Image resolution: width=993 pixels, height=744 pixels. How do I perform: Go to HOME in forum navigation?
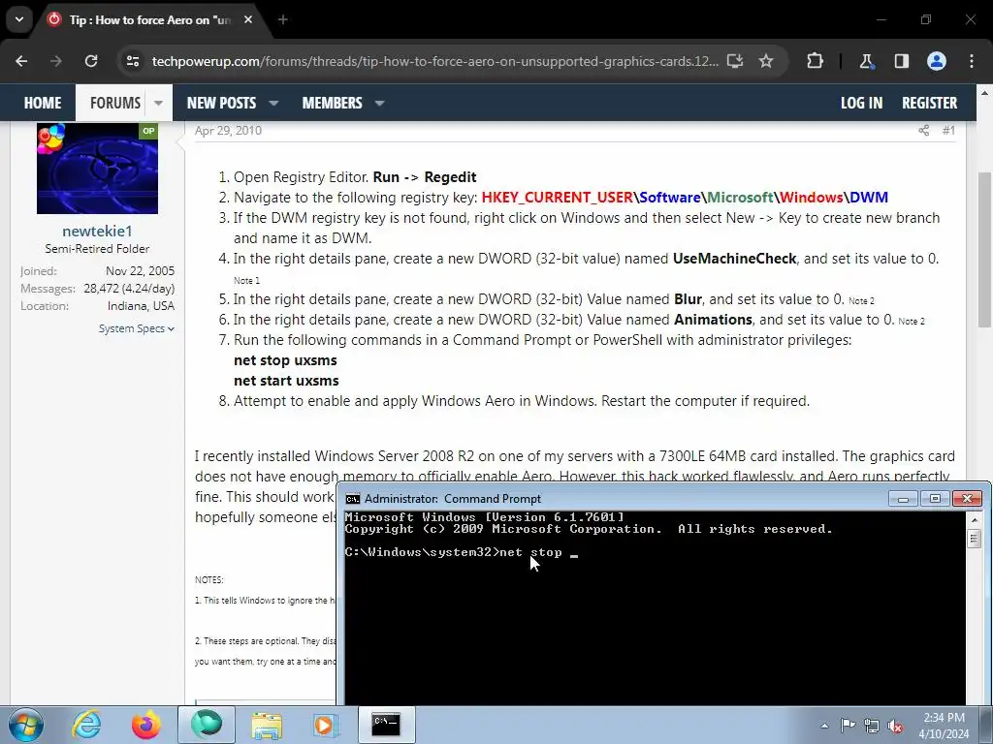pos(43,103)
